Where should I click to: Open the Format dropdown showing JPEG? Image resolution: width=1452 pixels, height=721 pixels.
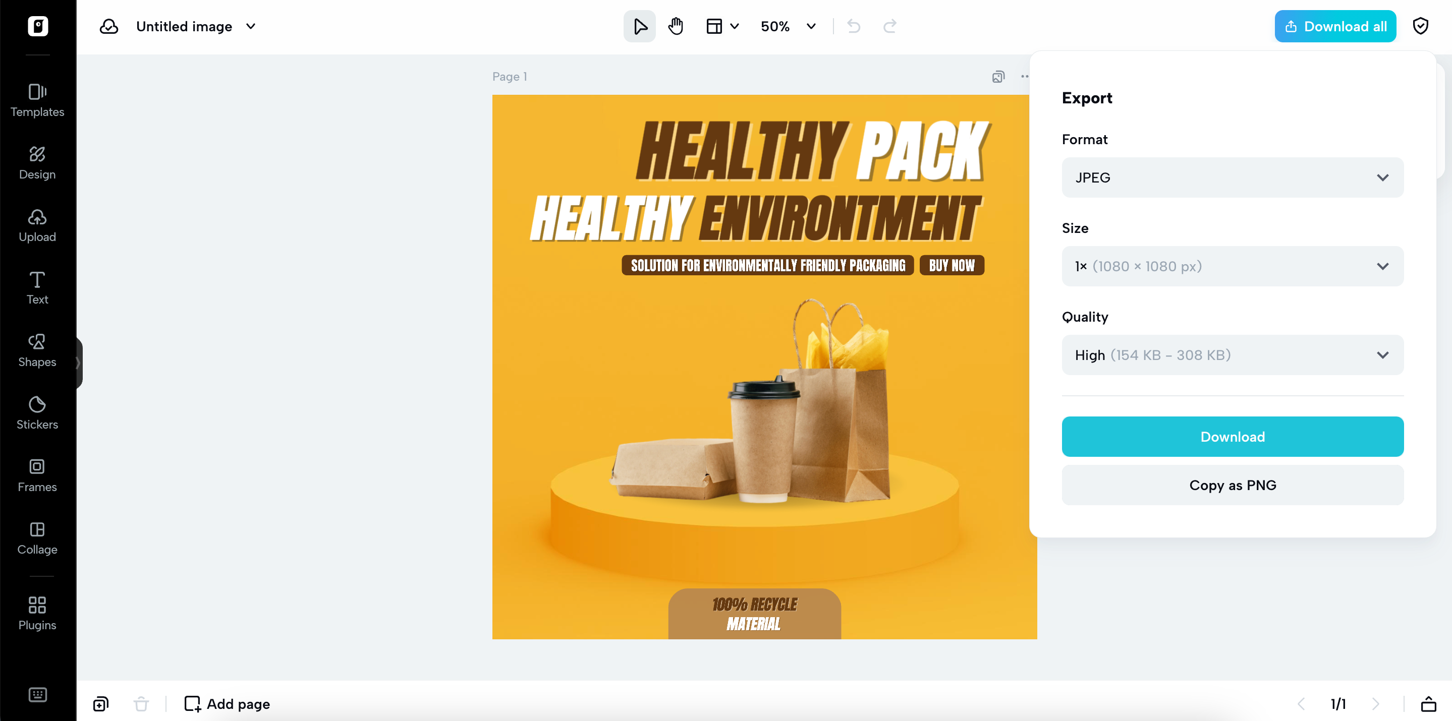1232,177
